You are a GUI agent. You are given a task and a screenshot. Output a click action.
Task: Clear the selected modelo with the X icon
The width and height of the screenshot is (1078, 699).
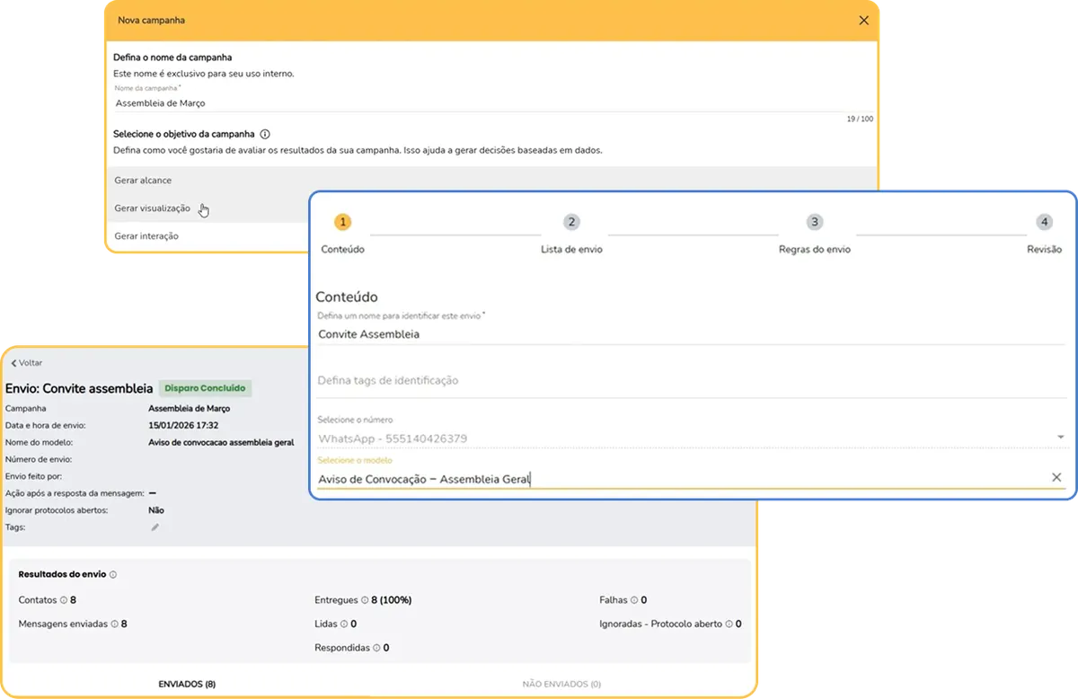click(x=1056, y=478)
